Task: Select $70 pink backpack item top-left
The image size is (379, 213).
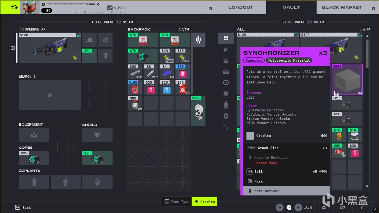Action: [143, 40]
